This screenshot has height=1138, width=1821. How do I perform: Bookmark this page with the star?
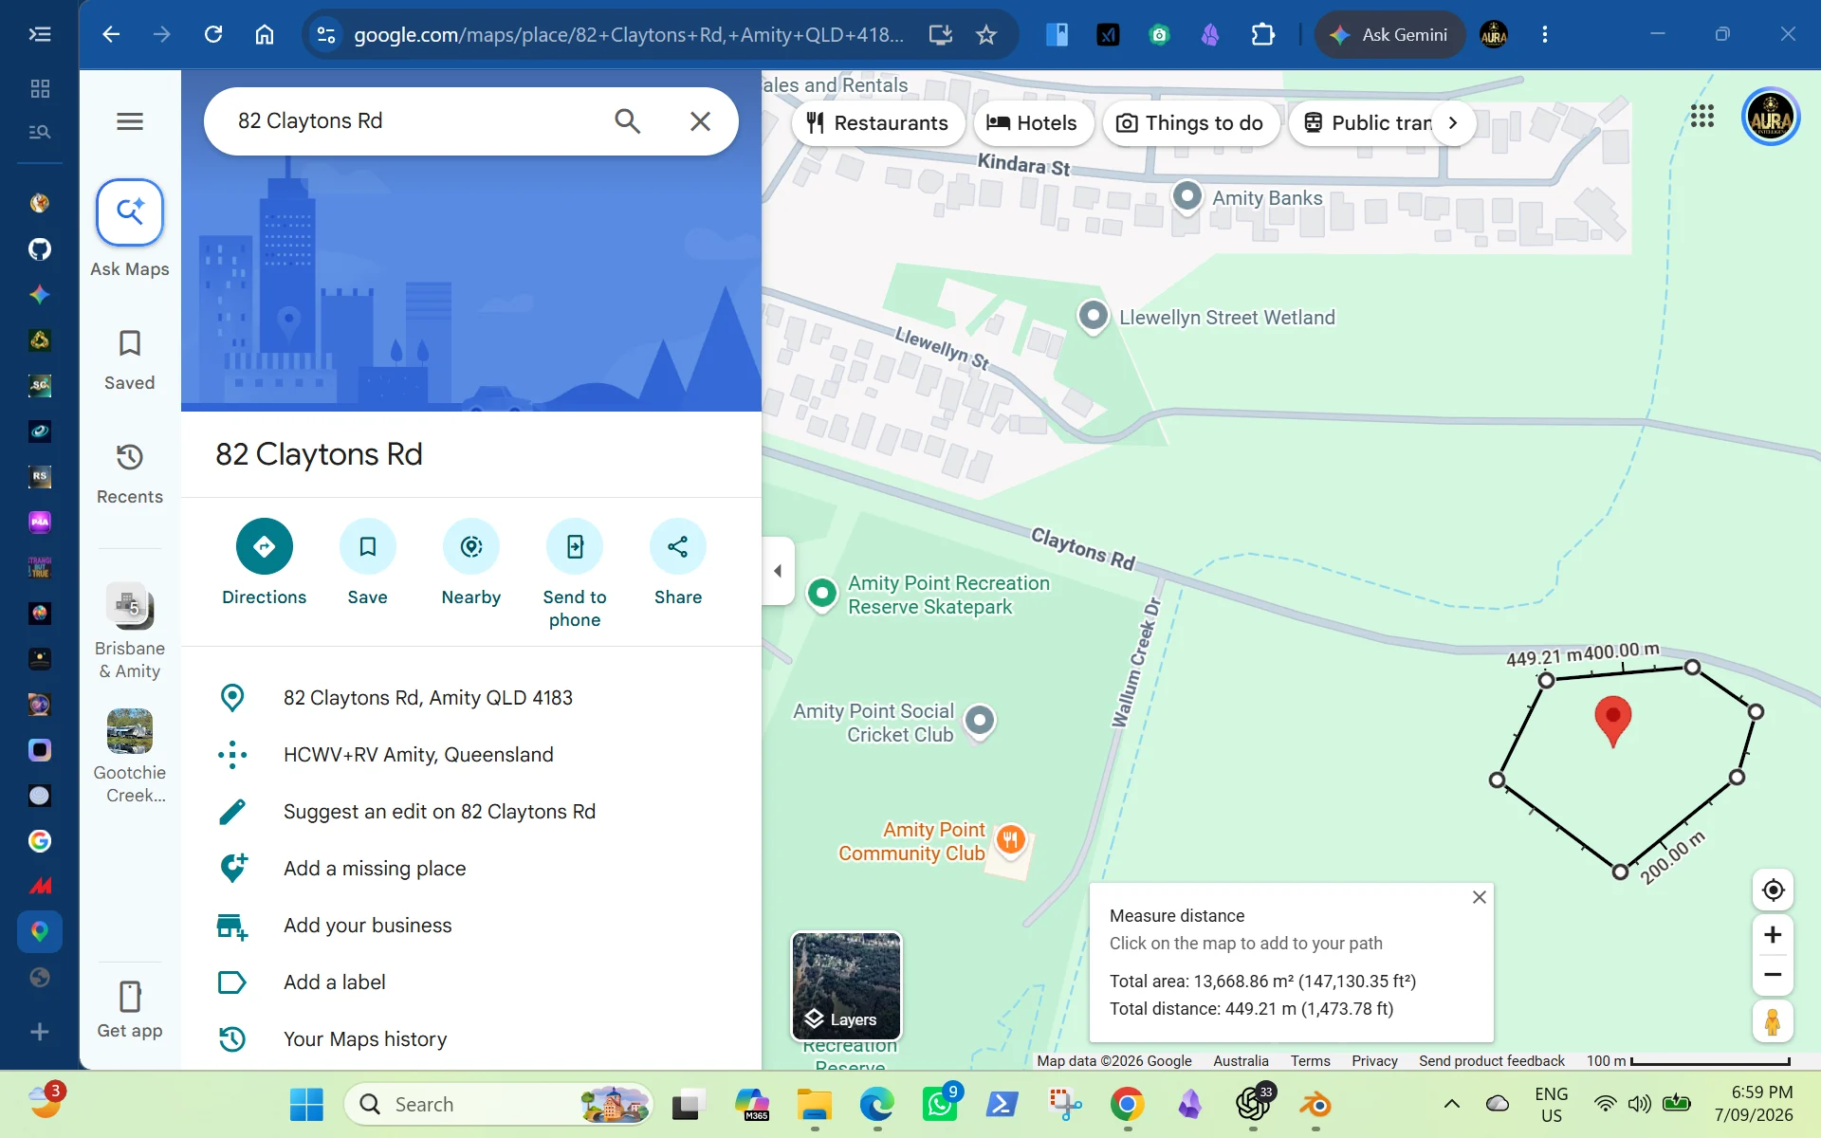[986, 35]
